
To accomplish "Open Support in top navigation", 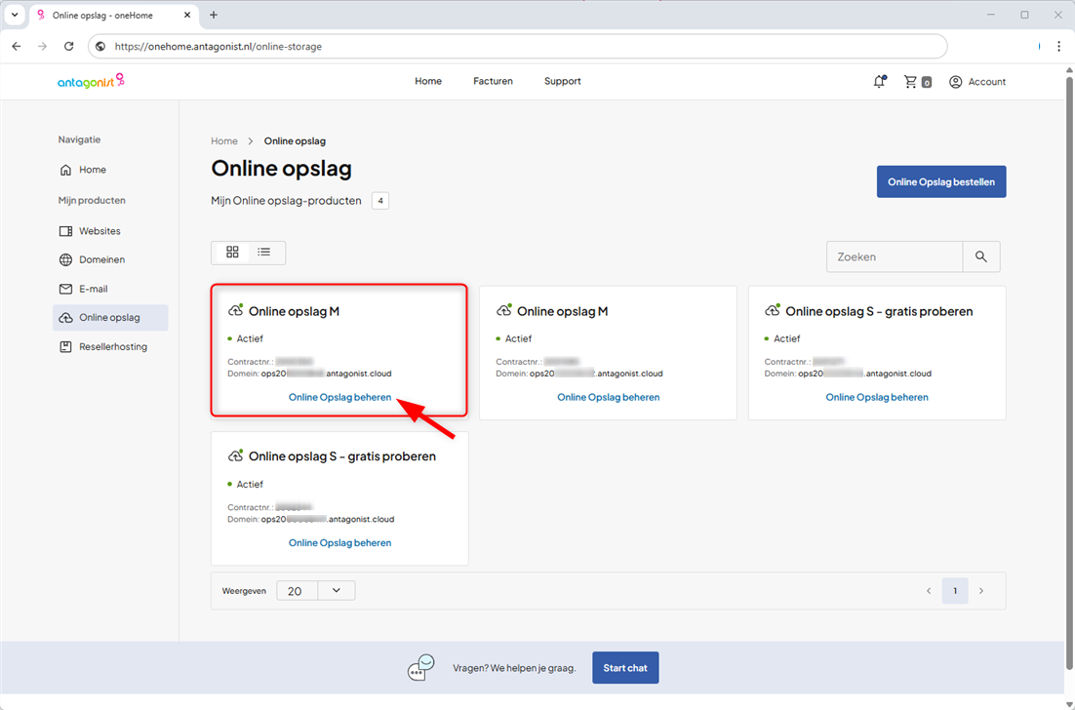I will click(x=562, y=81).
